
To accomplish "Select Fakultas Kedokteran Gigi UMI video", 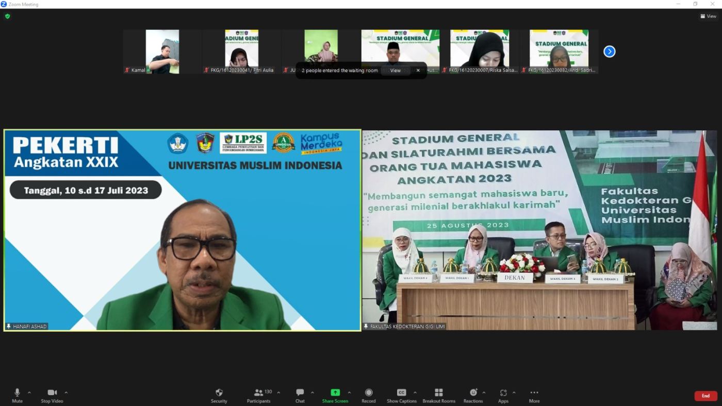I will pos(539,230).
